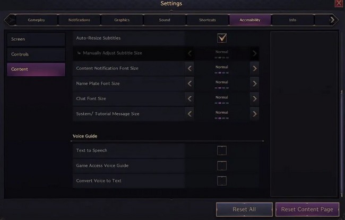Increase Chat Font Size
This screenshot has height=220, width=345.
point(255,98)
